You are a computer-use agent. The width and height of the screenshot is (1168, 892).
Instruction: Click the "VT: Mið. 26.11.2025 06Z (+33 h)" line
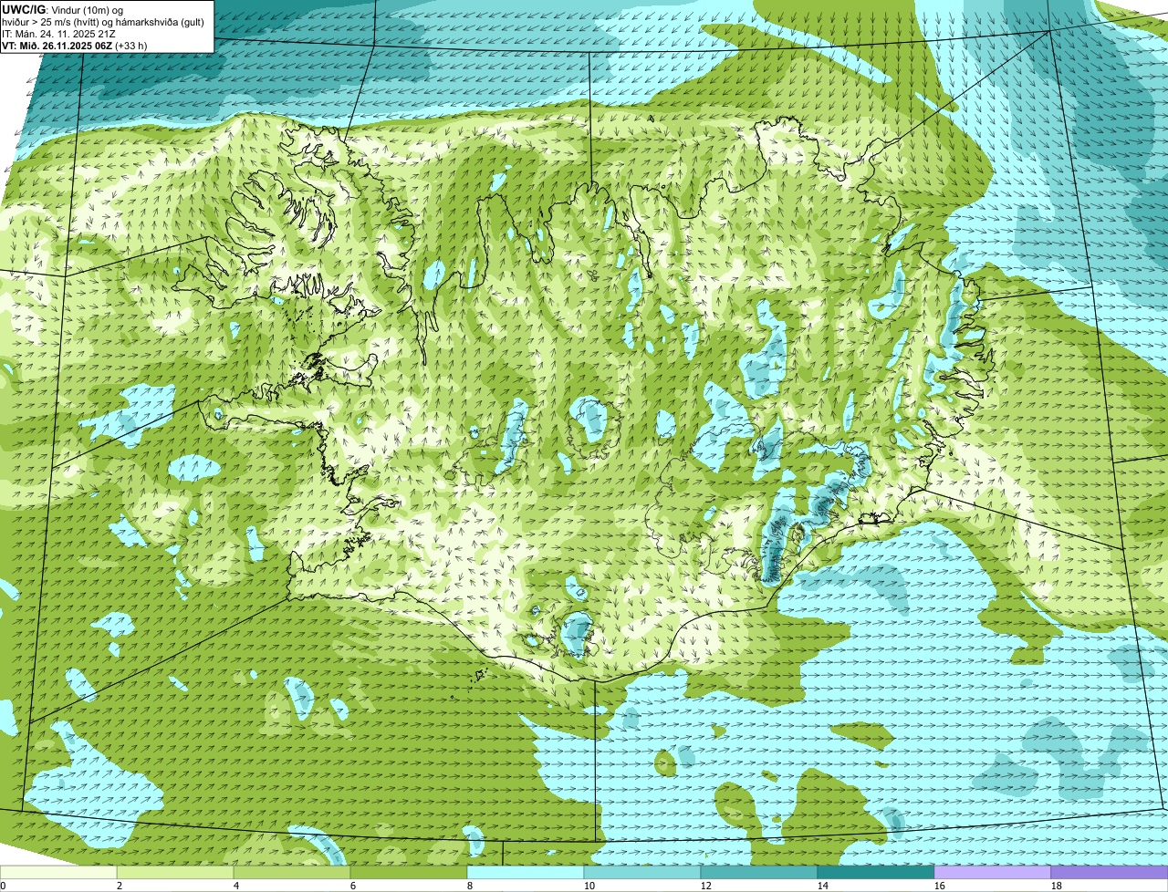coord(75,46)
